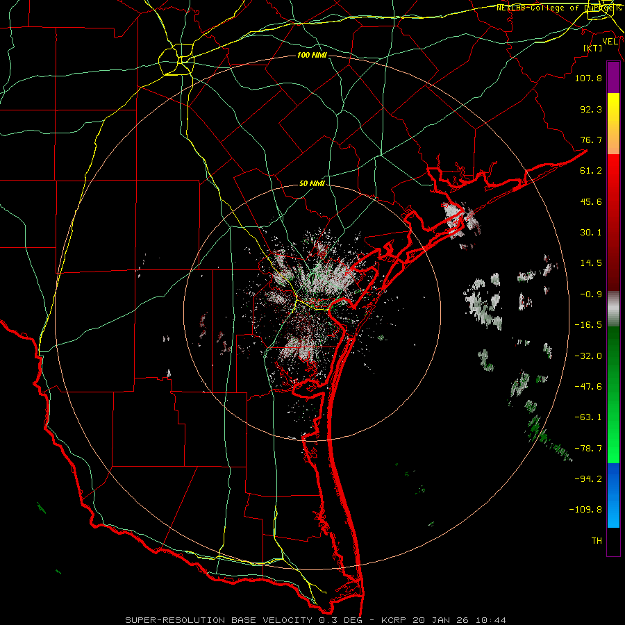Click the -16.5 velocity scale value
This screenshot has height=625, width=625.
[x=588, y=325]
